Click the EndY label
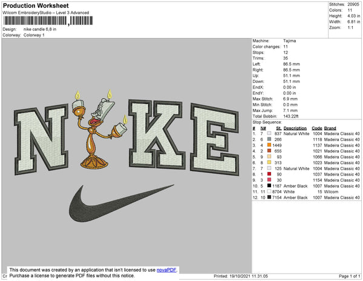 [x=258, y=93]
